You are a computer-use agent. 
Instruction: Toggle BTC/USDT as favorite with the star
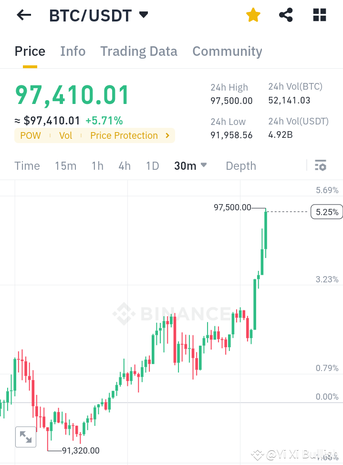(253, 15)
